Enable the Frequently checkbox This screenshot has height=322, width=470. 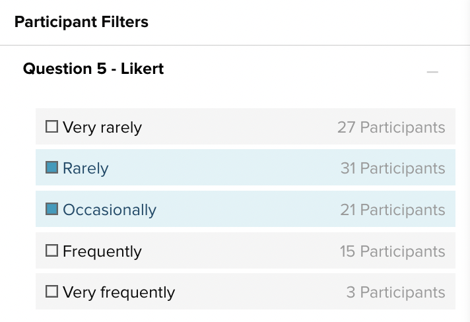pos(51,251)
